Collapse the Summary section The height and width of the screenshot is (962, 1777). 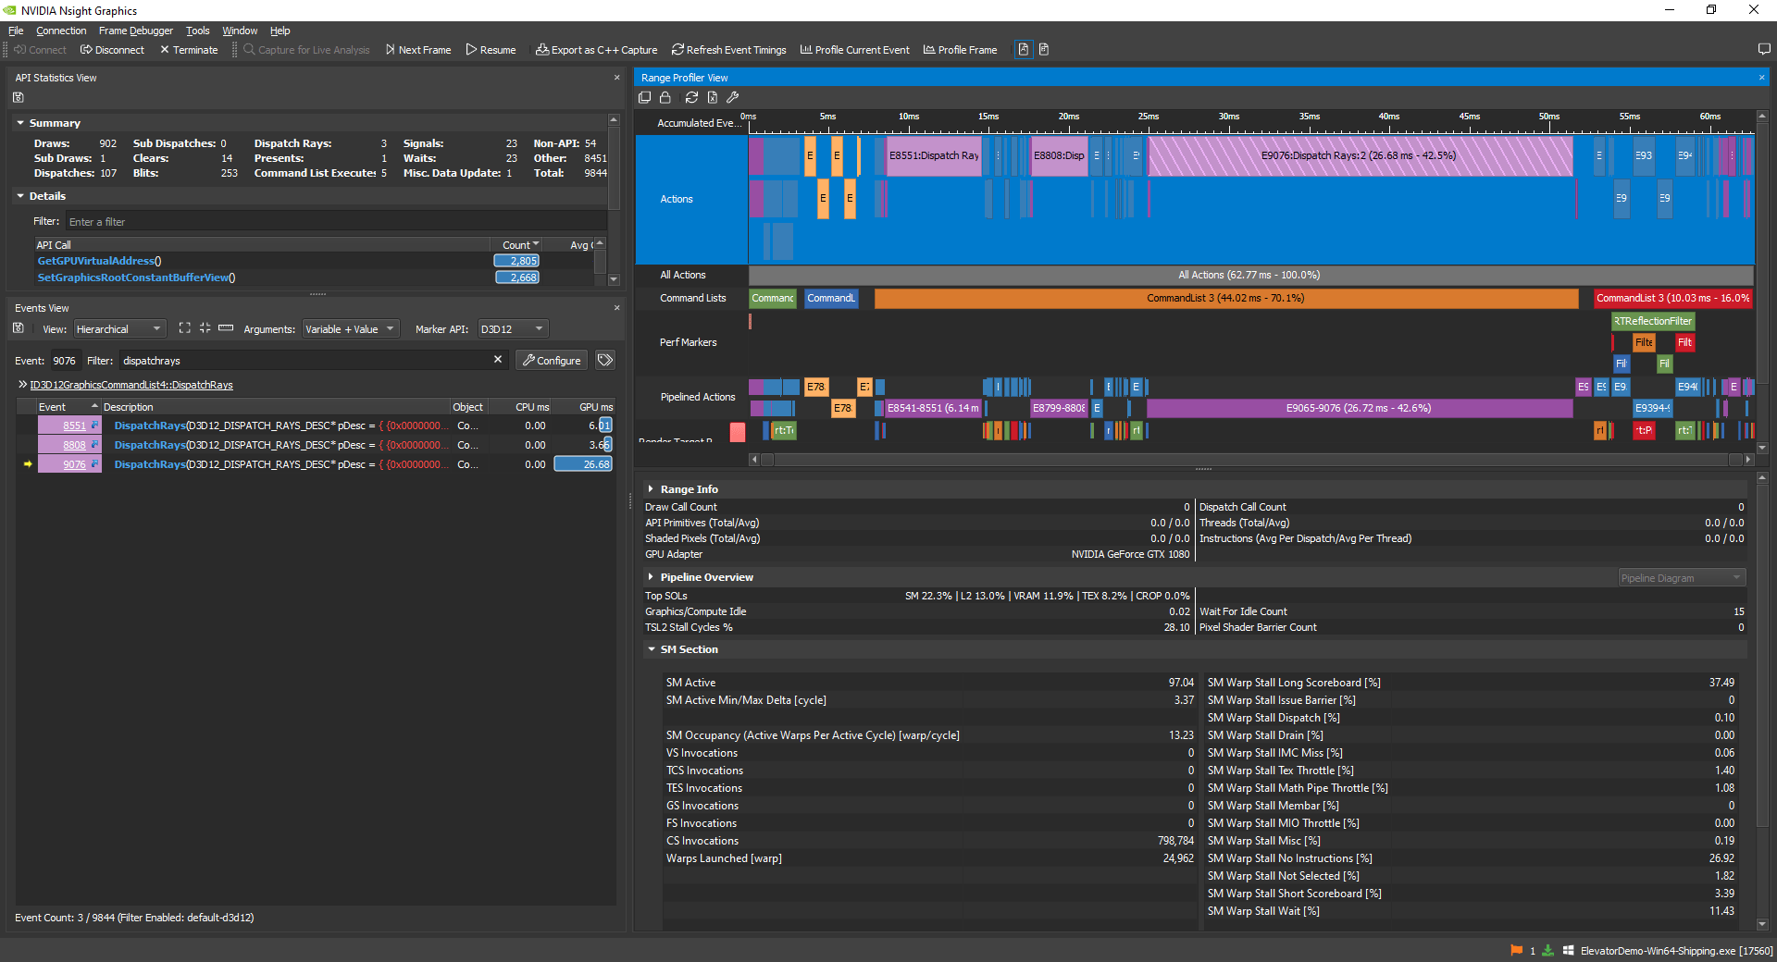click(x=20, y=122)
